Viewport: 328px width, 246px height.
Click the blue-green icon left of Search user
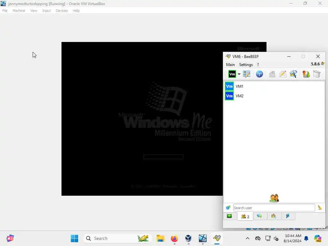point(228,208)
